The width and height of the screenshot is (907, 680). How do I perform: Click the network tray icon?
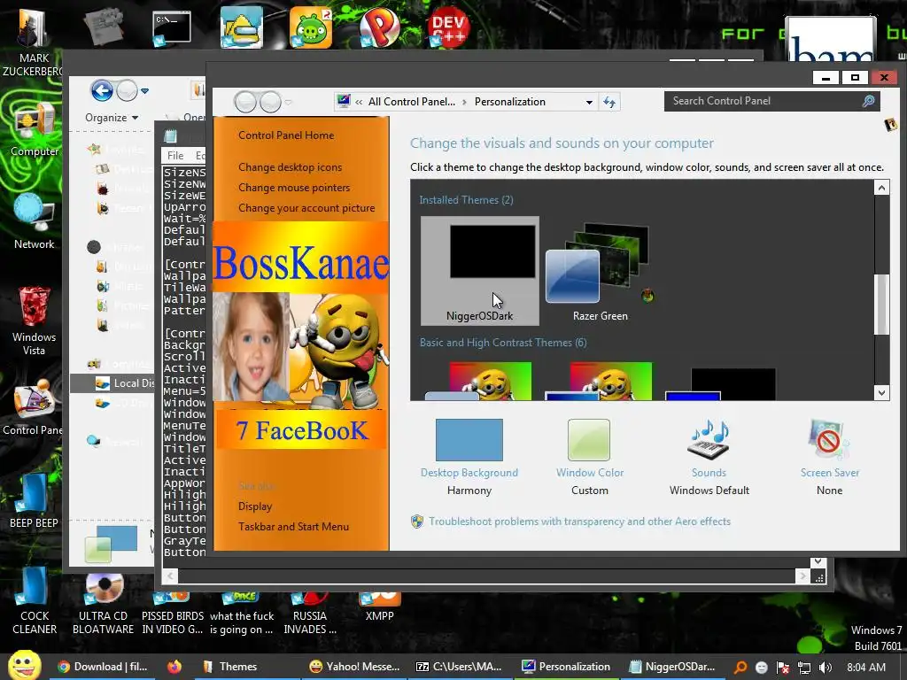point(804,668)
